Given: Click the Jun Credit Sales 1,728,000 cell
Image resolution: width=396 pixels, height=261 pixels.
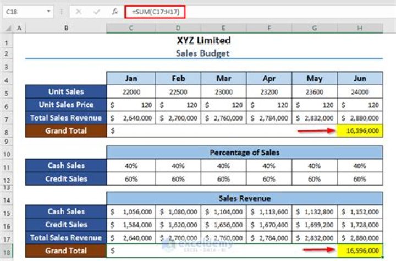Looking at the screenshot, I should [x=360, y=225].
